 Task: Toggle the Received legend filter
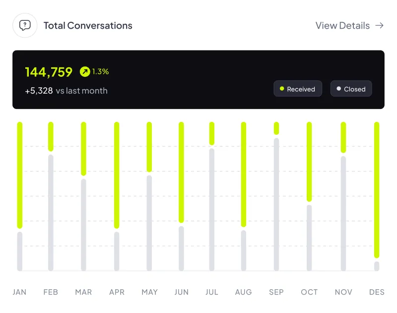[298, 89]
